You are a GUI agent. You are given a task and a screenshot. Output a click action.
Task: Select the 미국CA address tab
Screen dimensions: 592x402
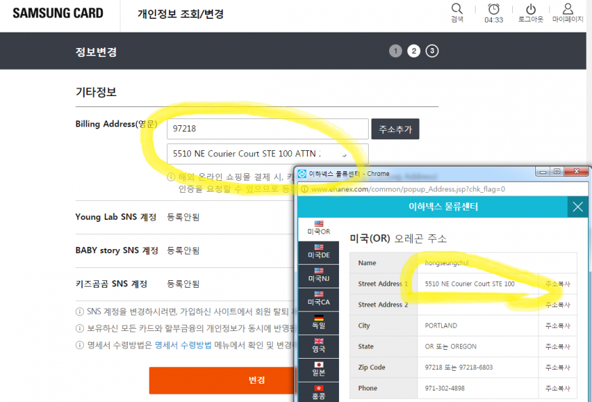click(319, 299)
